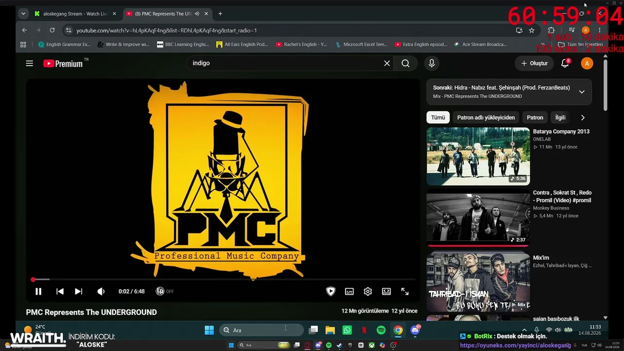
Task: Go back in browser history
Action: coord(24,30)
